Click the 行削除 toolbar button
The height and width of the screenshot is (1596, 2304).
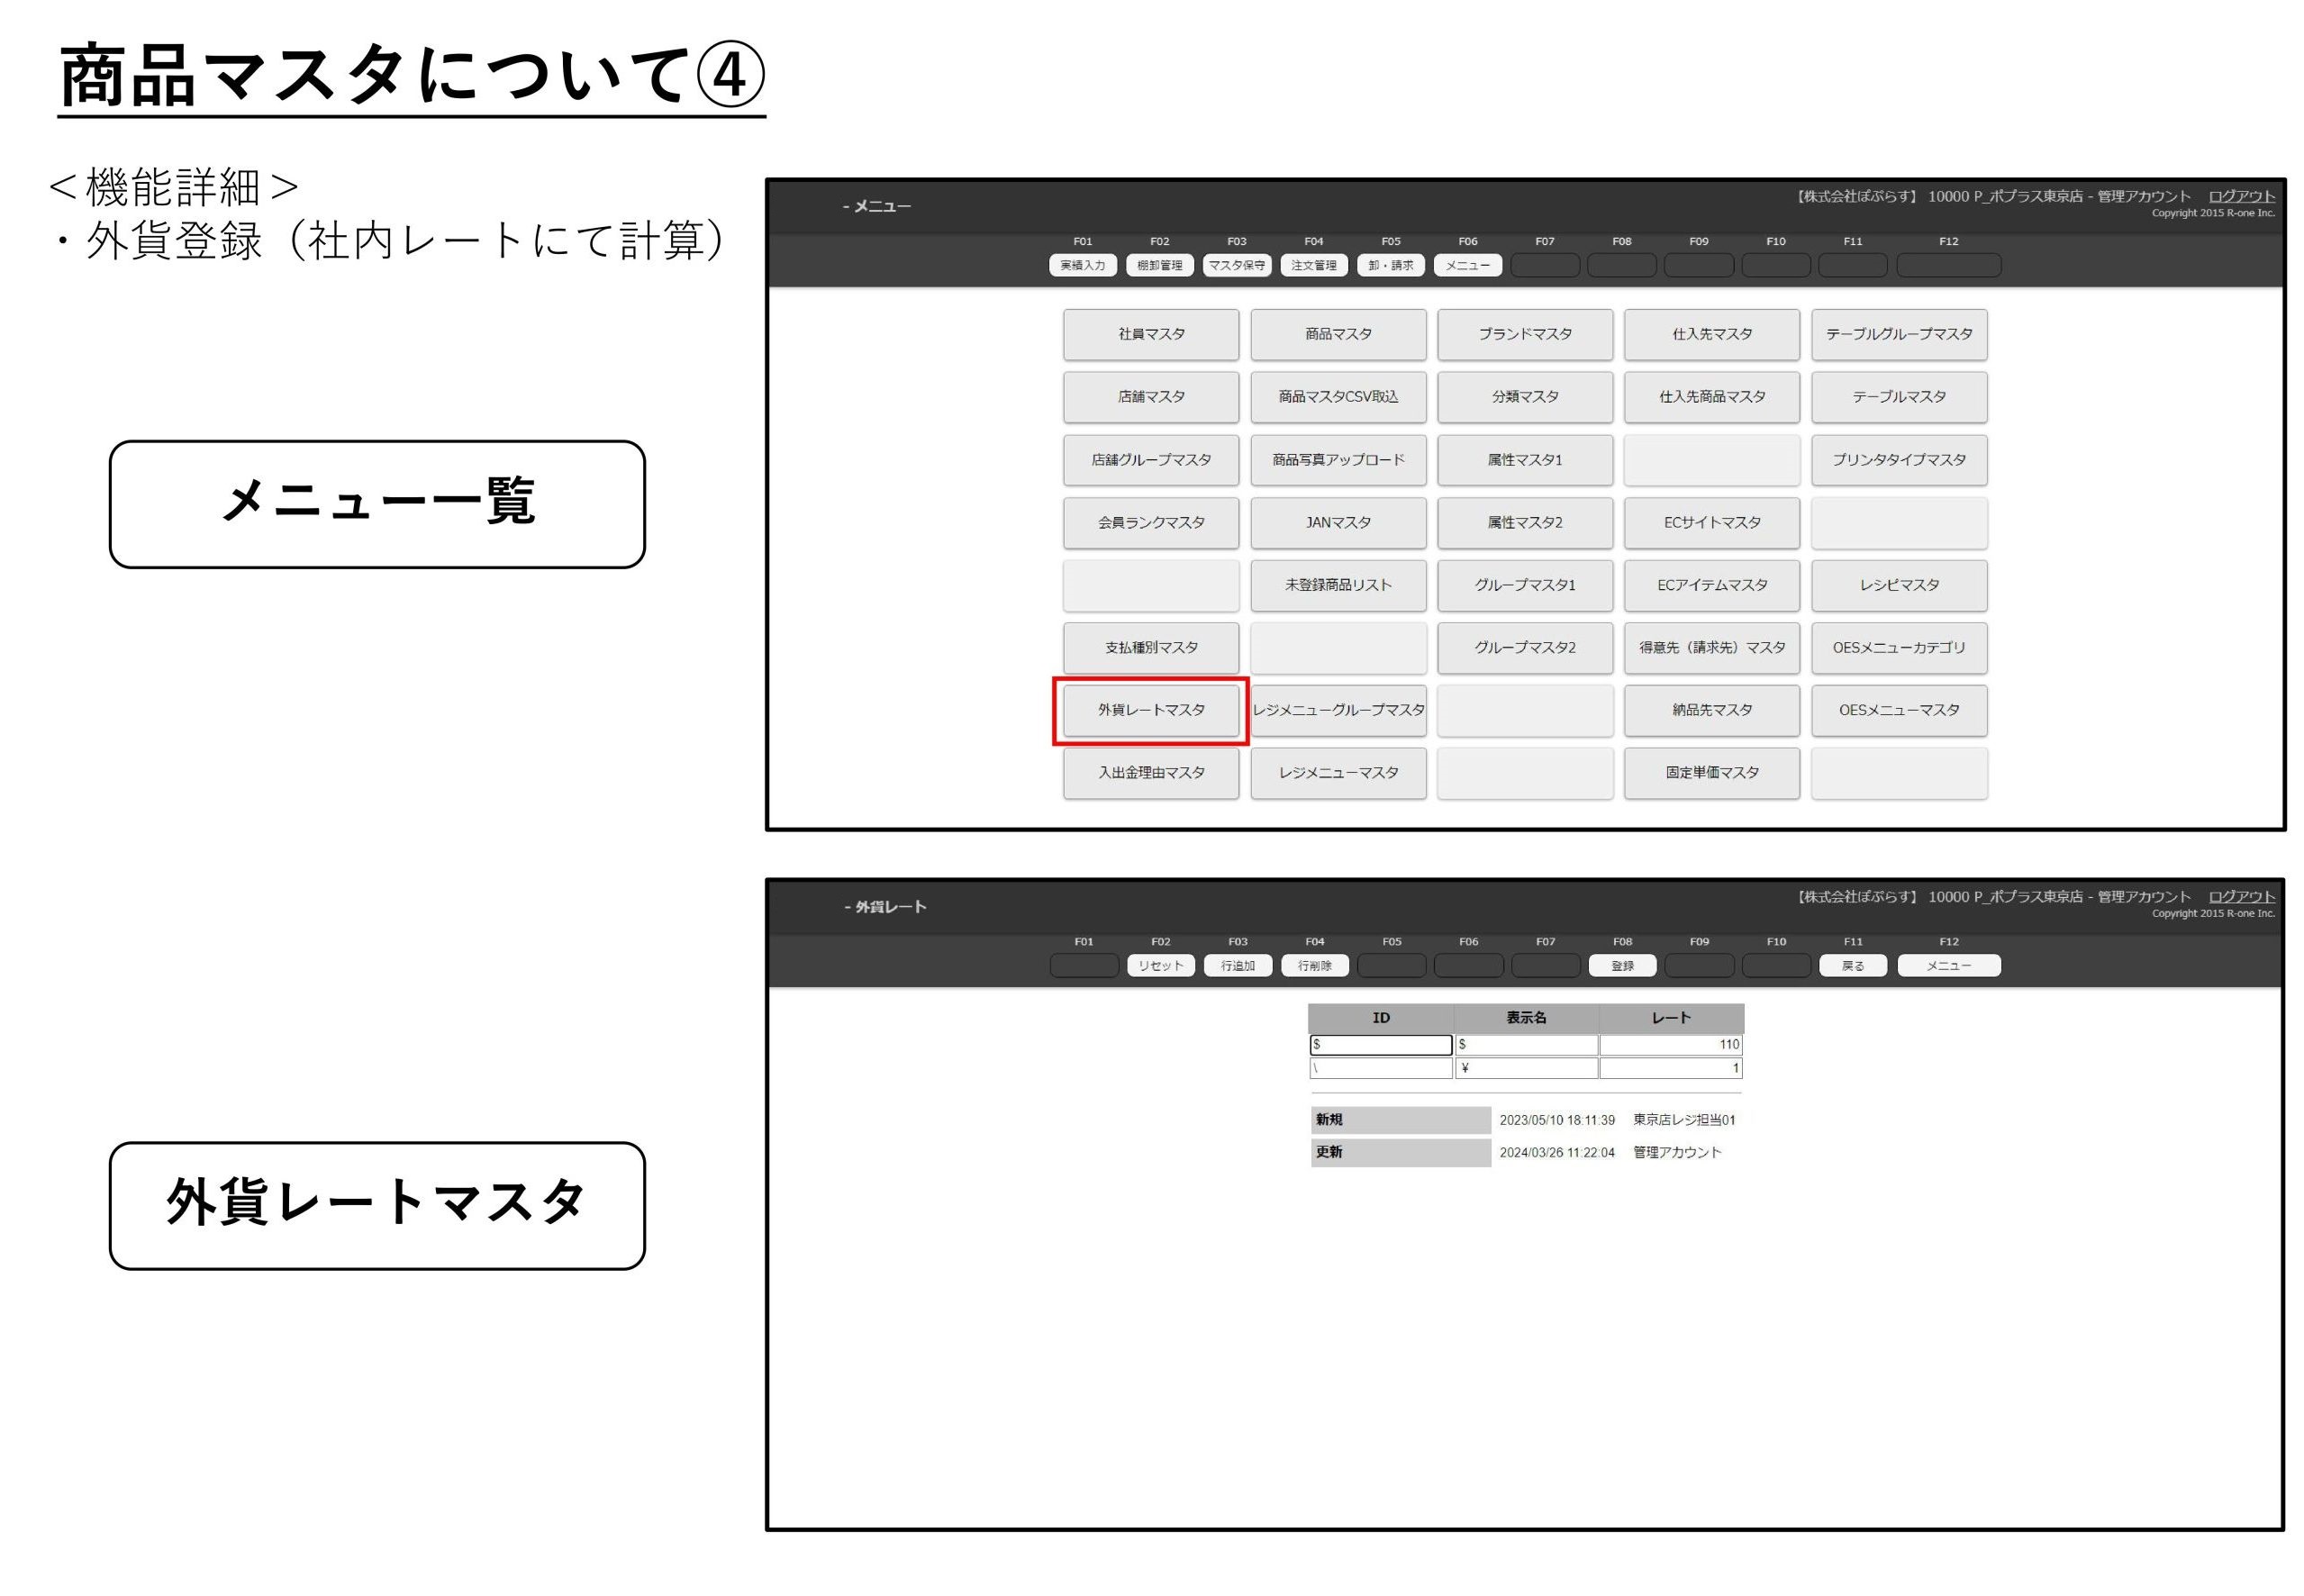[1314, 966]
